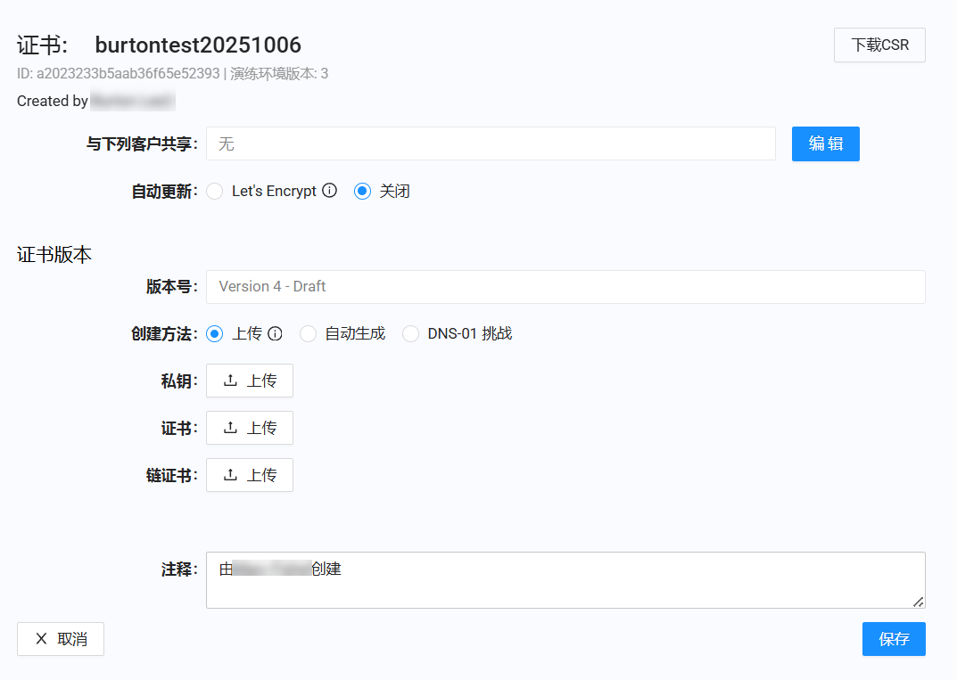
Task: Click the upload arrow icon on 私钥 row
Action: [232, 381]
